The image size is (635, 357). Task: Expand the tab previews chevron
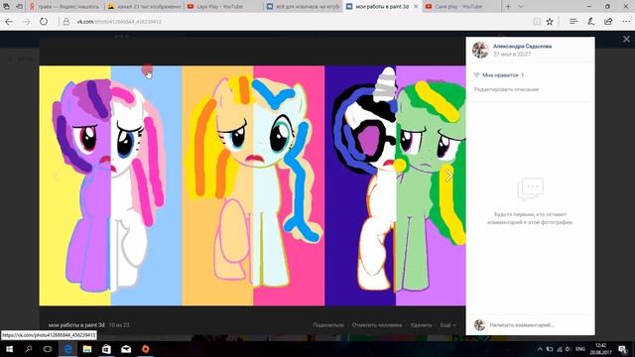[x=521, y=7]
